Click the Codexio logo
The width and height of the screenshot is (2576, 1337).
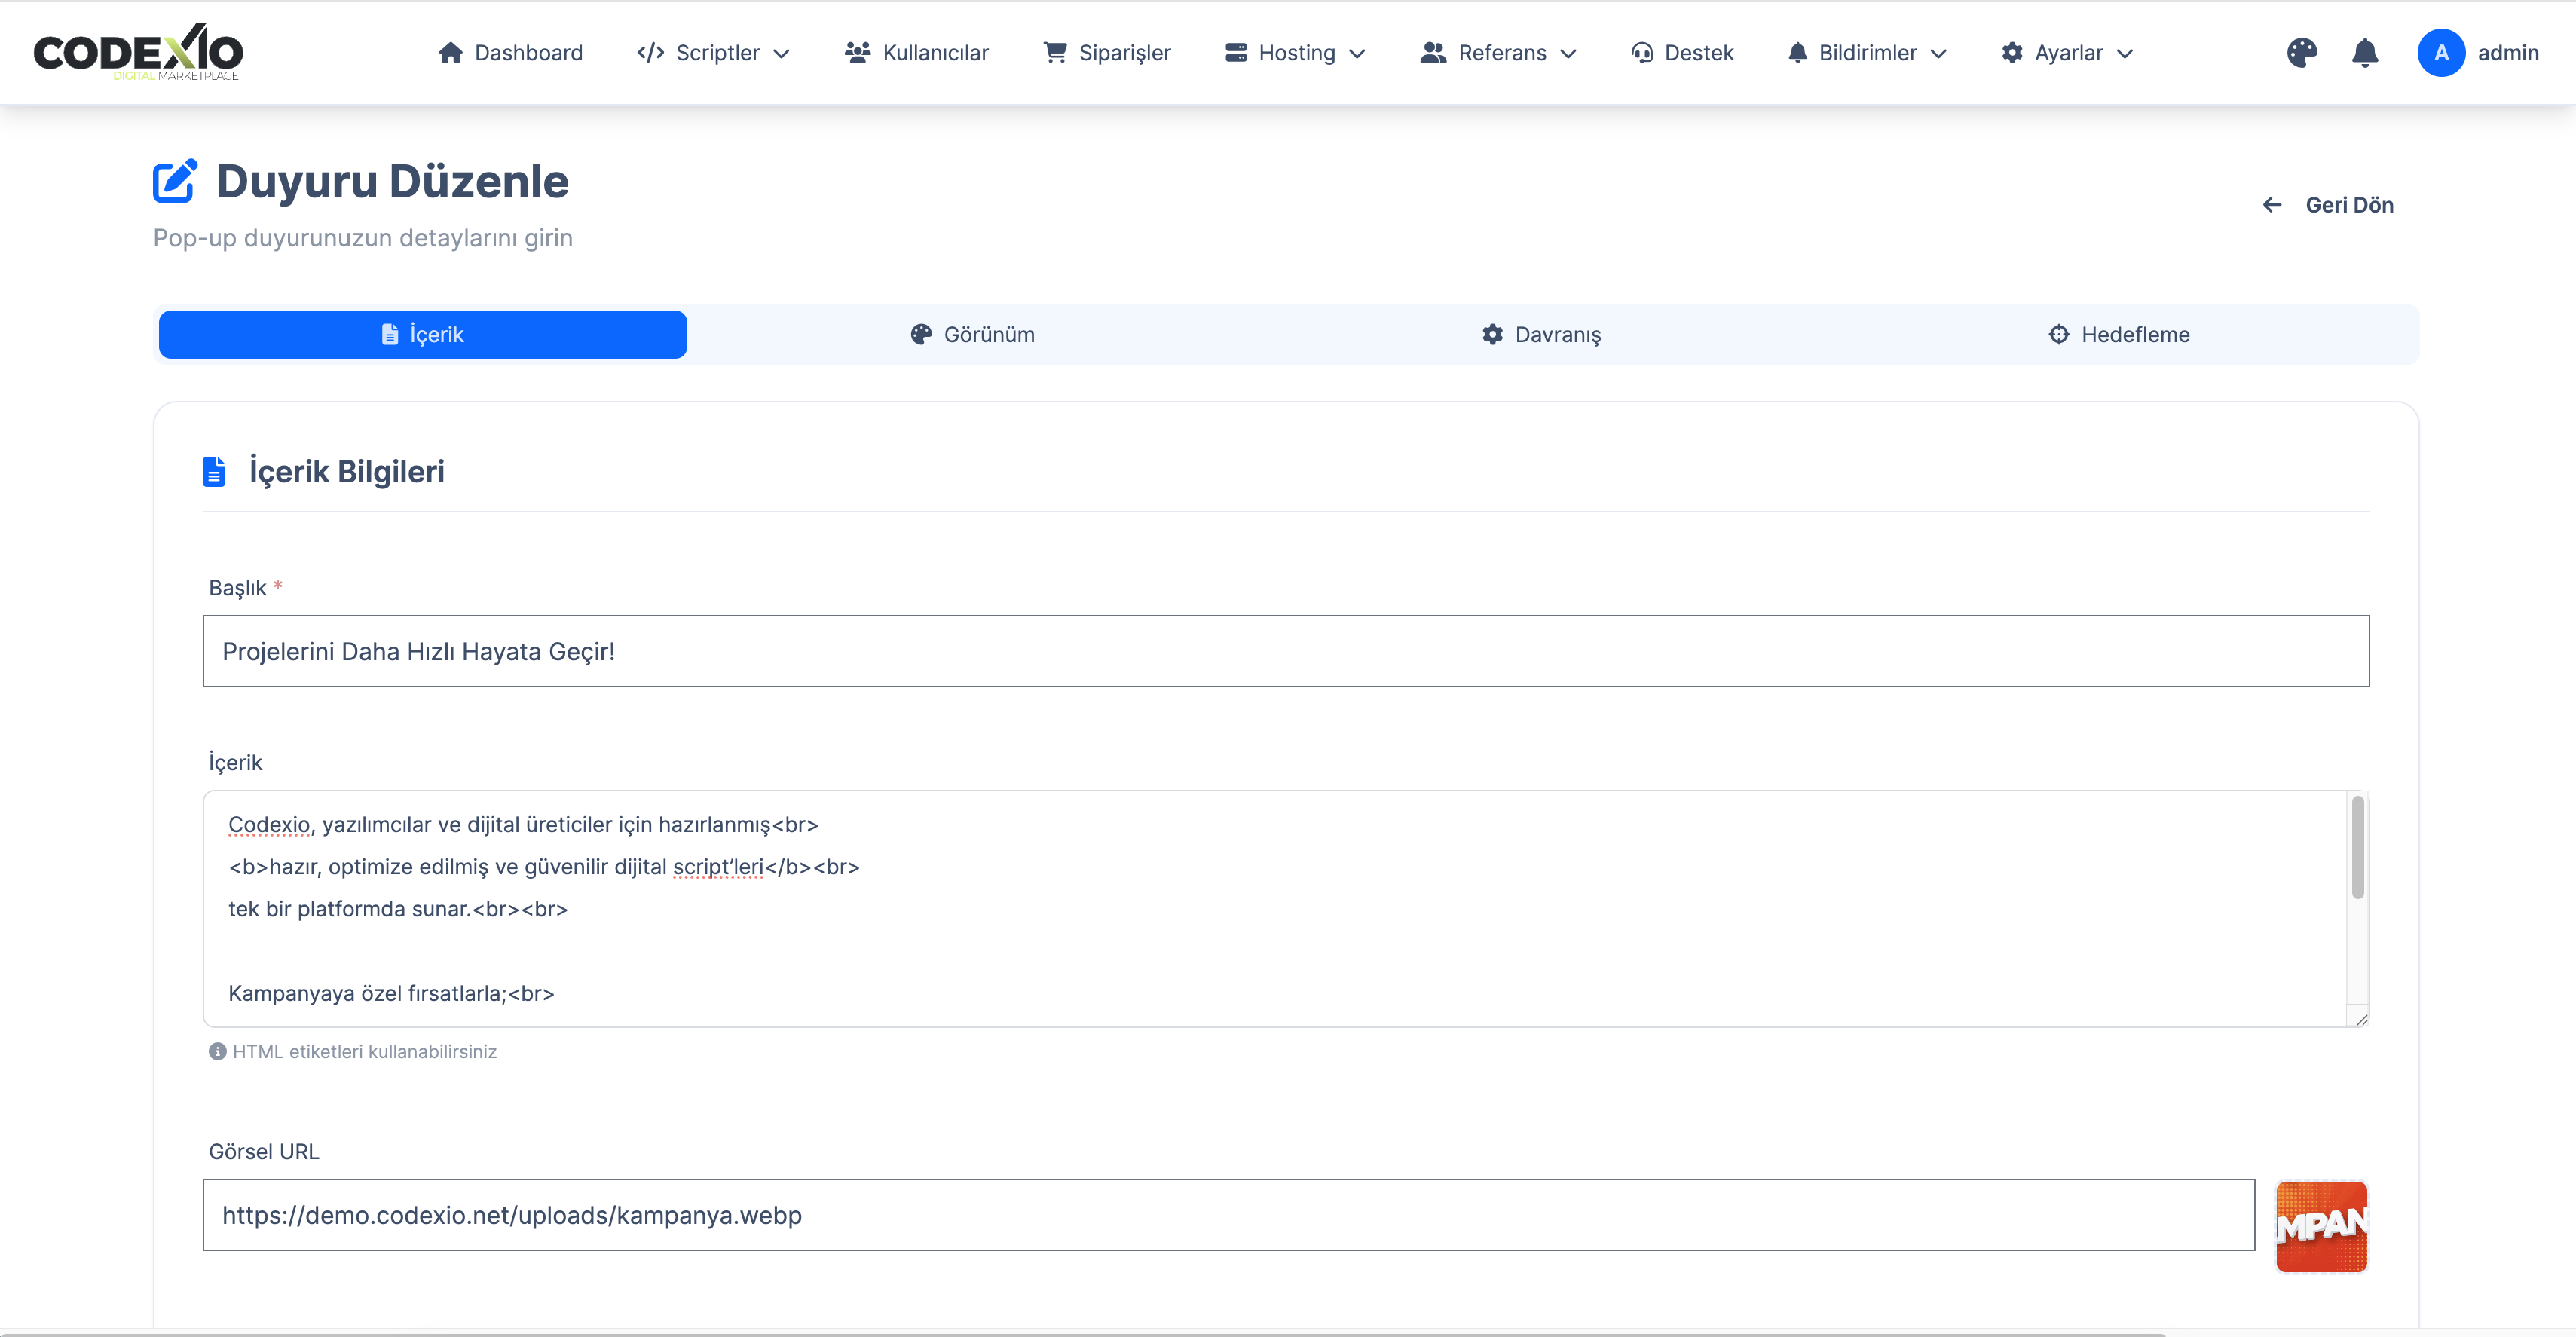pos(138,52)
